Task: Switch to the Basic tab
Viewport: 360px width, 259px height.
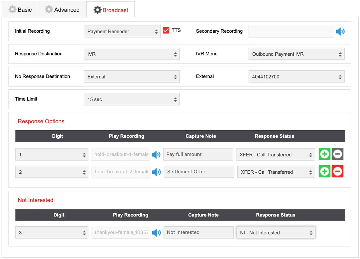Action: pyautogui.click(x=20, y=10)
